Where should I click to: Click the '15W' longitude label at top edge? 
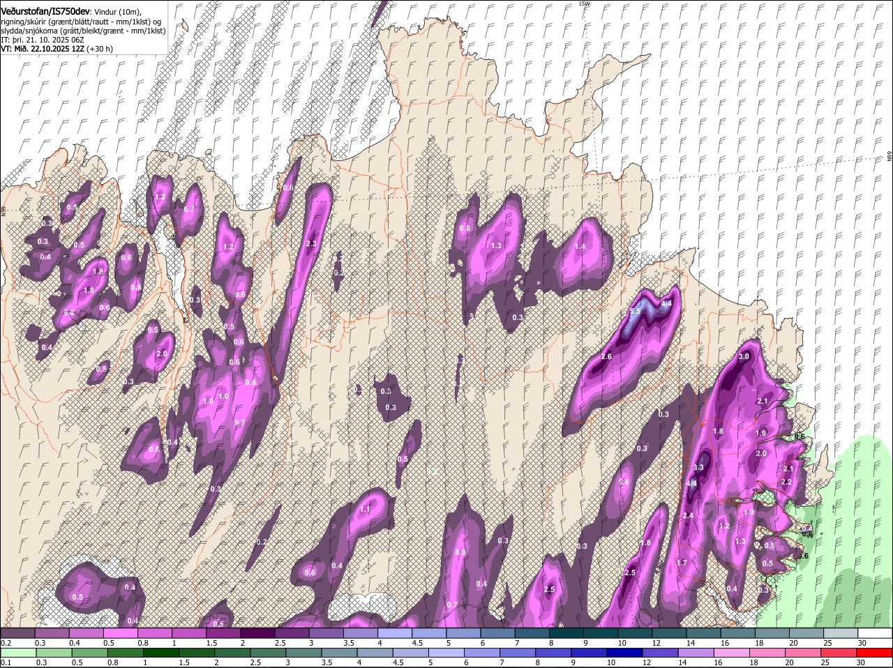584,3
